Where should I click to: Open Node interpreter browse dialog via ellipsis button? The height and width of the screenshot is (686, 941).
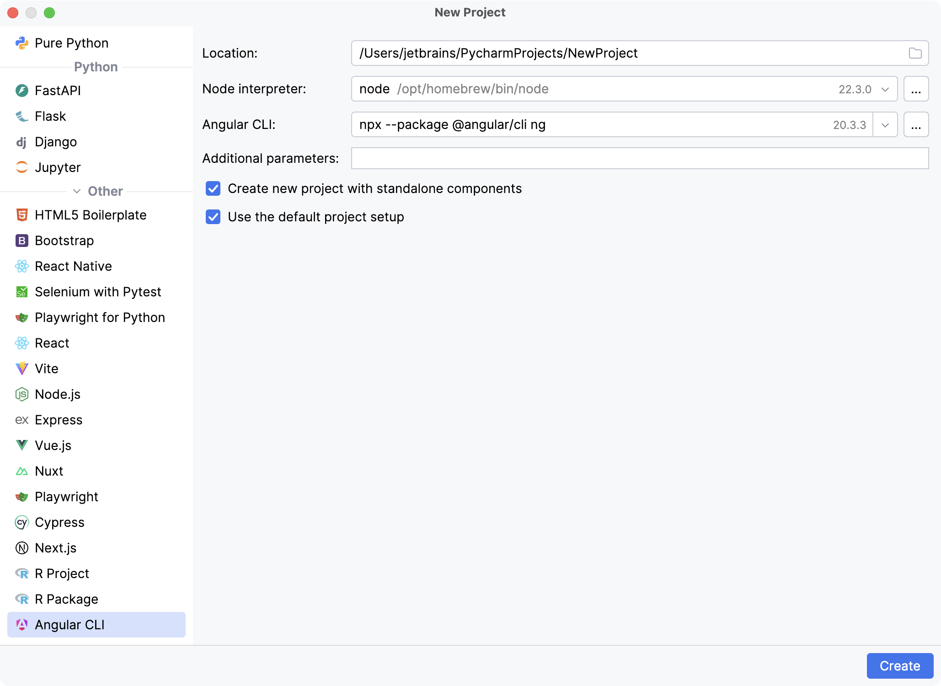[x=916, y=89]
